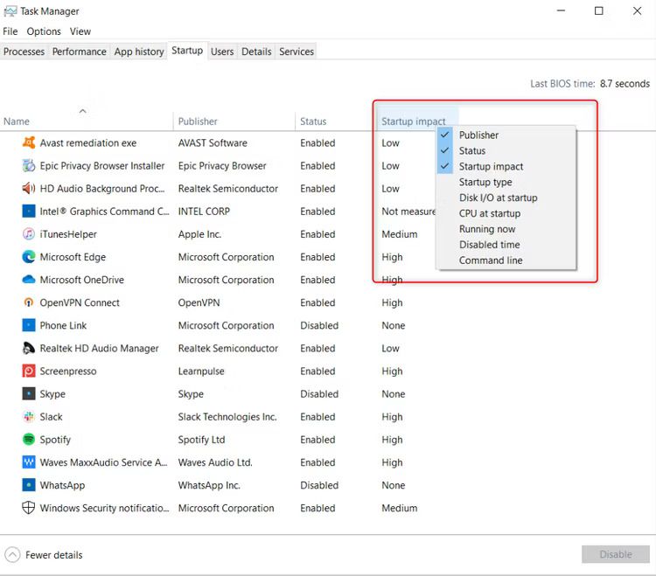Click the Screenpresso icon
Viewport: 656px width, 576px height.
tap(29, 371)
